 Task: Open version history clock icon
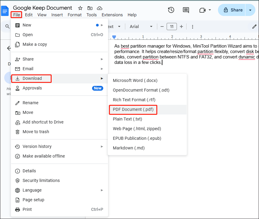[x=171, y=10]
